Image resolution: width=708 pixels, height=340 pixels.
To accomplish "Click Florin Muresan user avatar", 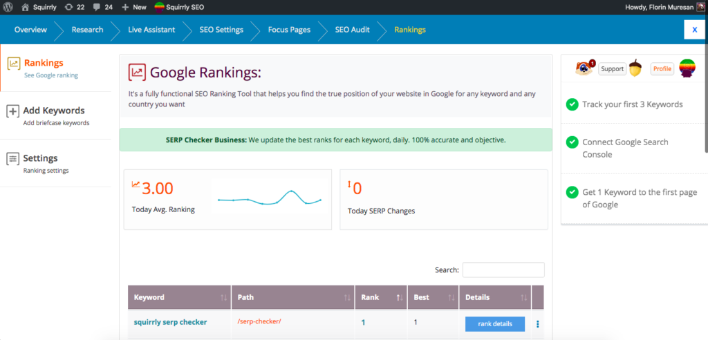I will (x=700, y=7).
